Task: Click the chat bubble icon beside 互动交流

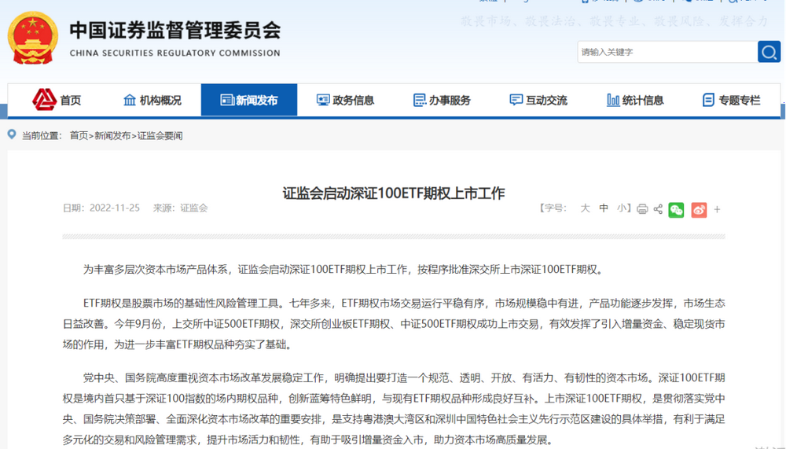Action: 516,100
